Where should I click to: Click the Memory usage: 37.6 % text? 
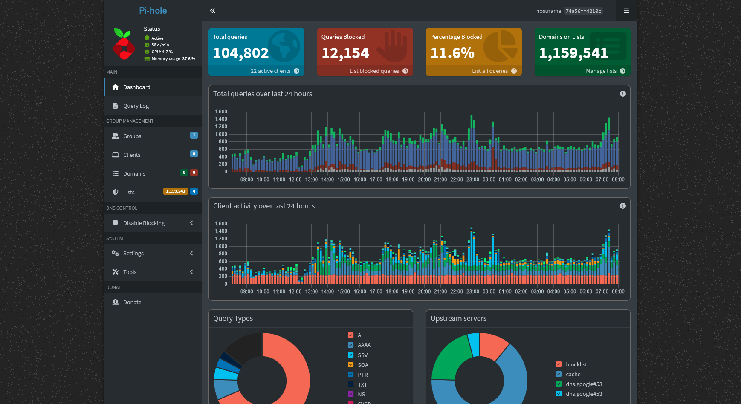click(x=174, y=59)
